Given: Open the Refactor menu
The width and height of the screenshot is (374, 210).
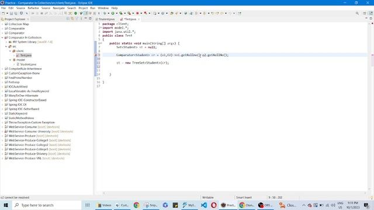Looking at the screenshot, I should coord(33,8).
